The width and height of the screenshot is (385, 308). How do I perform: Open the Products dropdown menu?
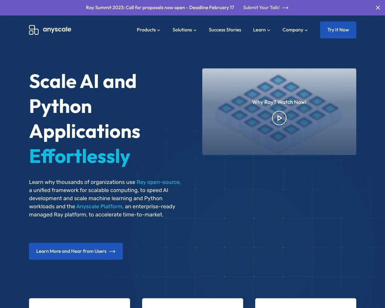tap(148, 30)
